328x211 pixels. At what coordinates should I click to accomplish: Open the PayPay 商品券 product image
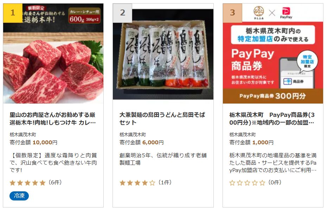(x=273, y=53)
